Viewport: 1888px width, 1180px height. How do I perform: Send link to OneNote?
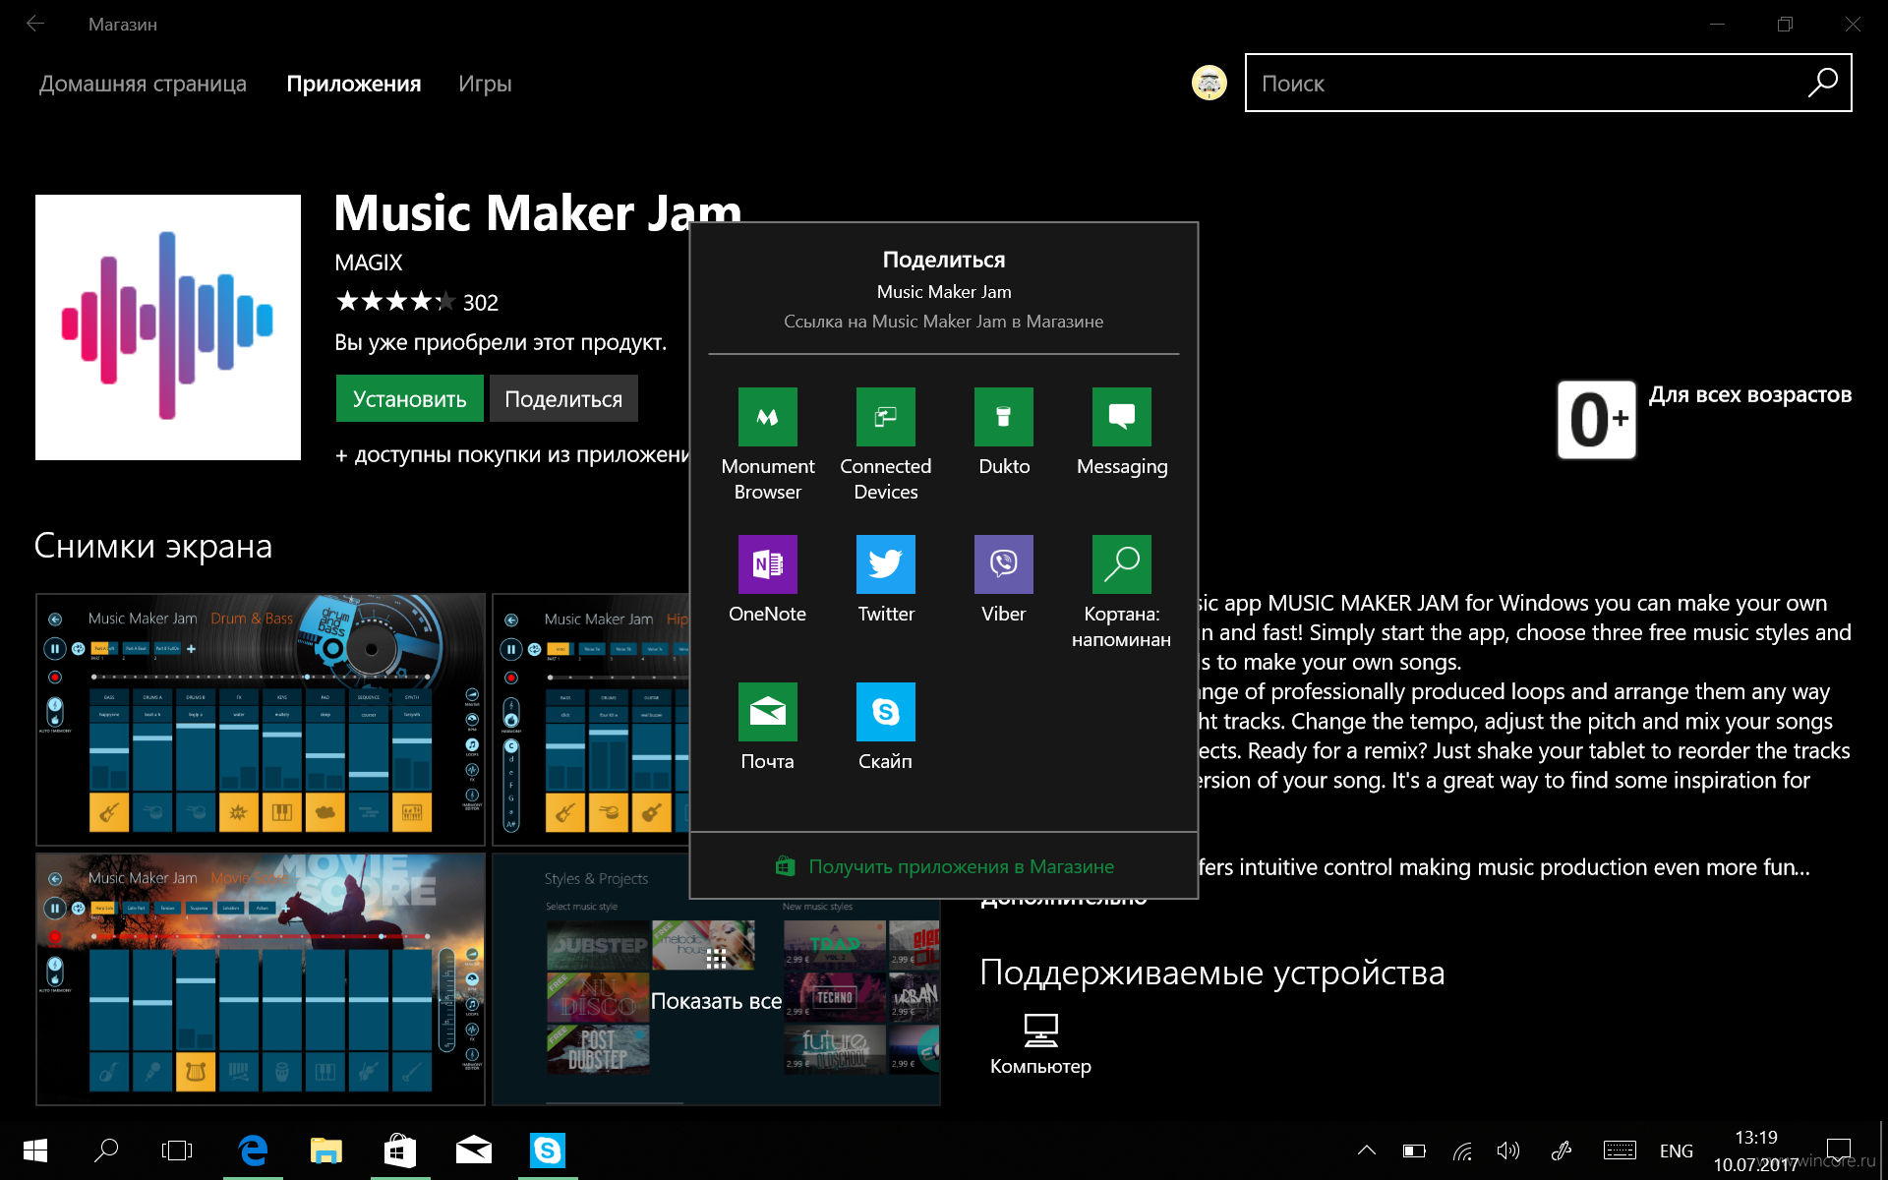coord(767,580)
